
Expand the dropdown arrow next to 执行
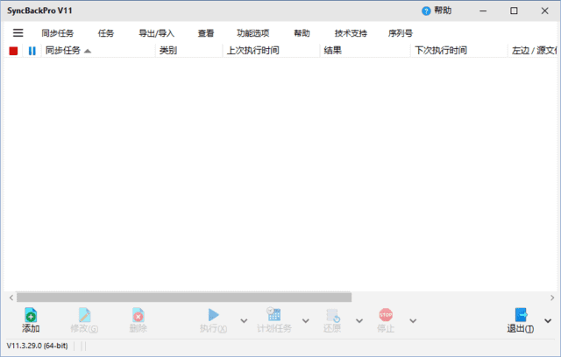pos(241,321)
